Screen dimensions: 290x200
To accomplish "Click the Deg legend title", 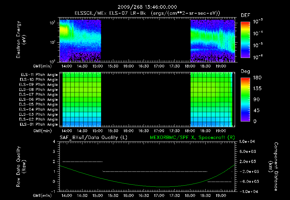I will tap(246, 71).
